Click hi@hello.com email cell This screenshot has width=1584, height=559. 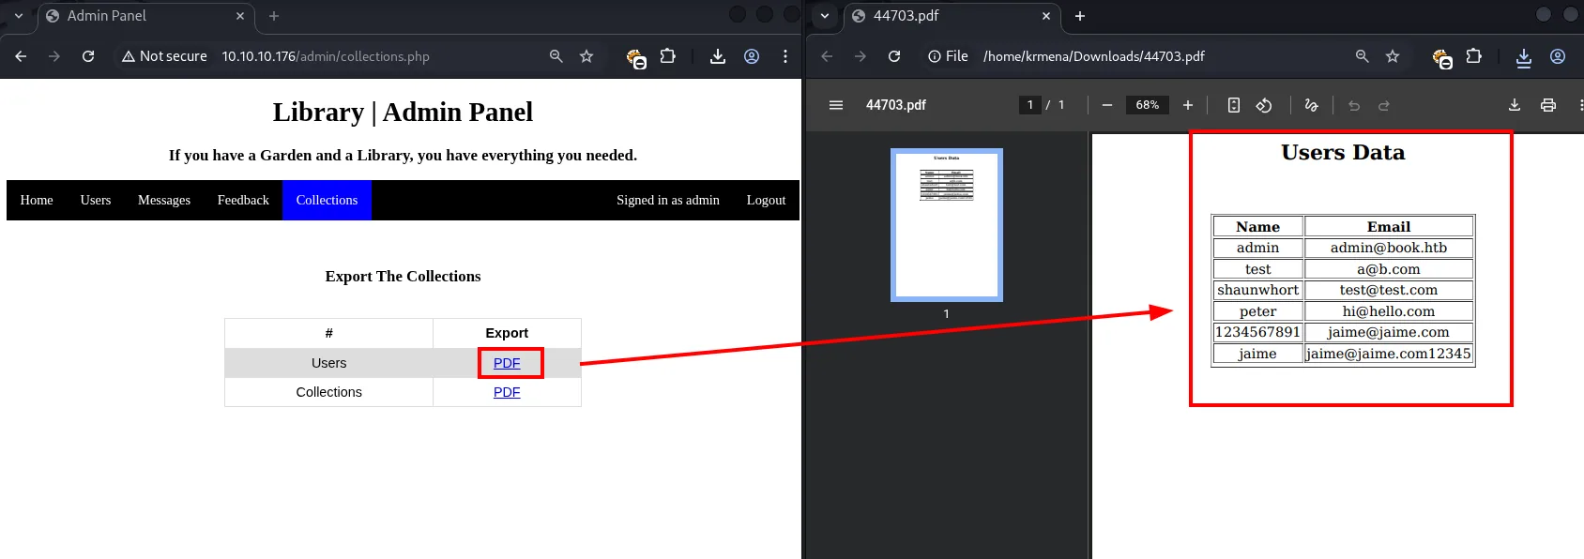[x=1389, y=311]
